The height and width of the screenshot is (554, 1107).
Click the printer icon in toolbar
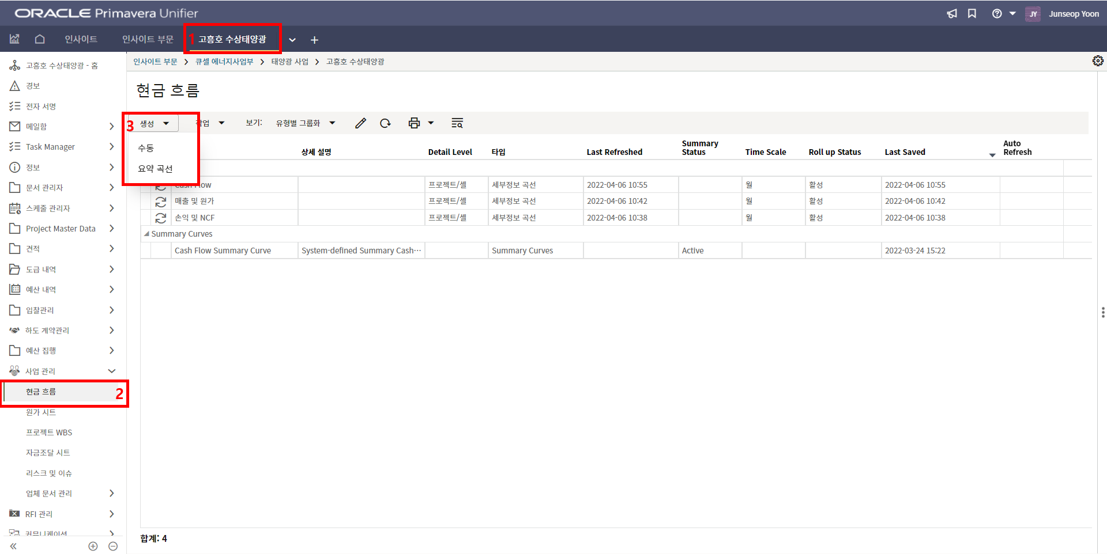[414, 123]
